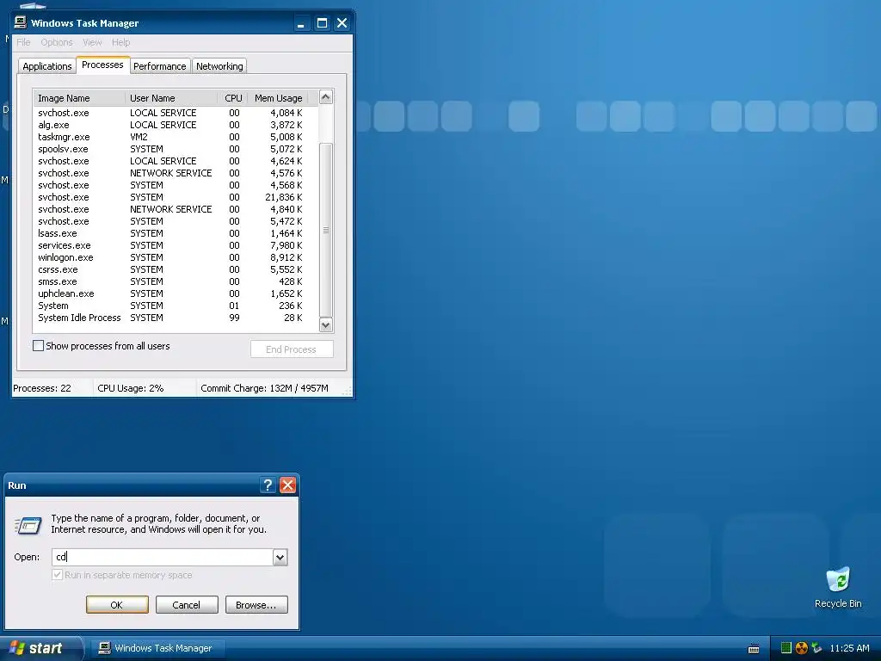This screenshot has height=661, width=881.
Task: Click the 236 K memory cell for System
Action: (291, 306)
